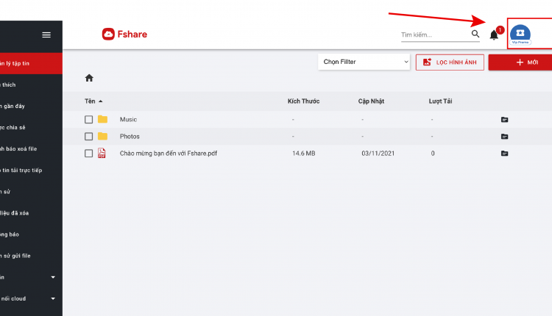
Task: Expand the nối cloud sidebar section
Action: (53, 299)
